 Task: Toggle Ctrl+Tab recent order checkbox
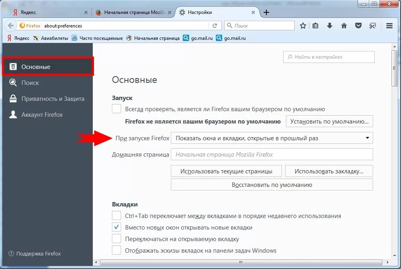point(116,216)
